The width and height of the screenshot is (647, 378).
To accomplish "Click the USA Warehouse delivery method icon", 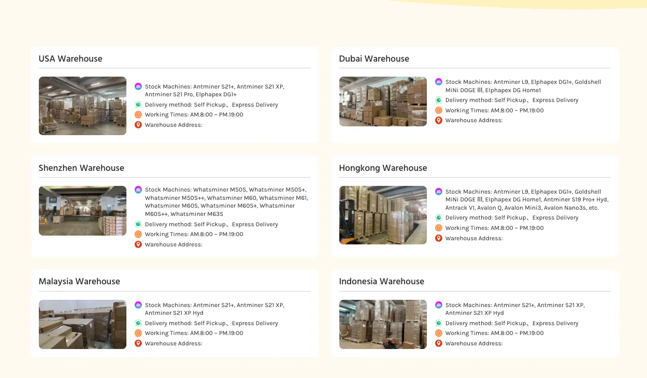I will (138, 105).
